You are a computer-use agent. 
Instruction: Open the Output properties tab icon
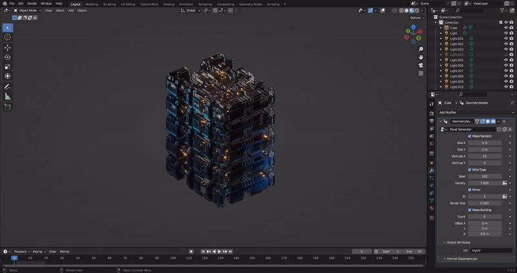[x=432, y=121]
